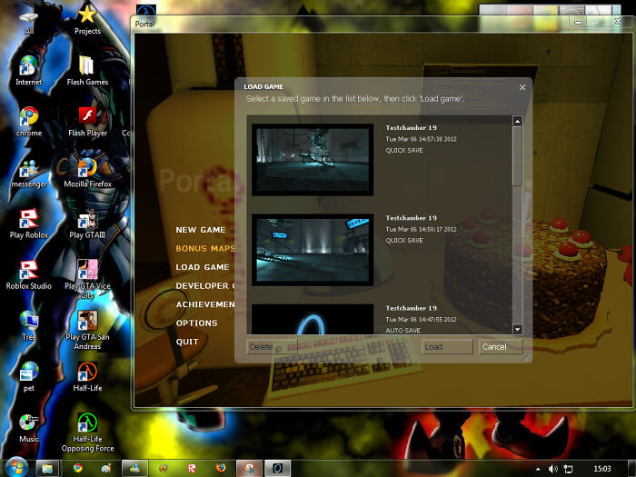
Task: Open the volume speaker tray icon
Action: (x=552, y=469)
